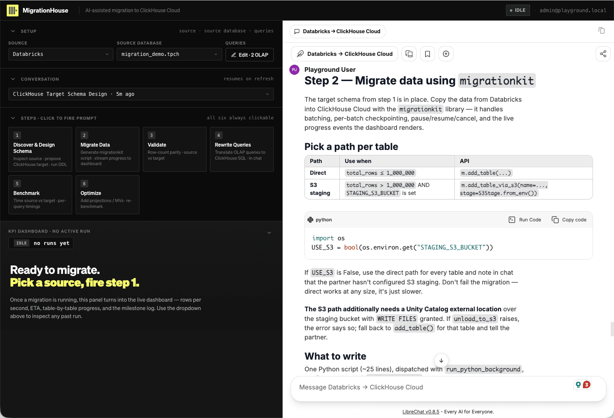
Task: Expand the KPI Dashboard chevron
Action: (x=269, y=233)
